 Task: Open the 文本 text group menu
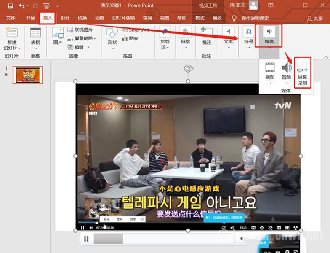228,38
